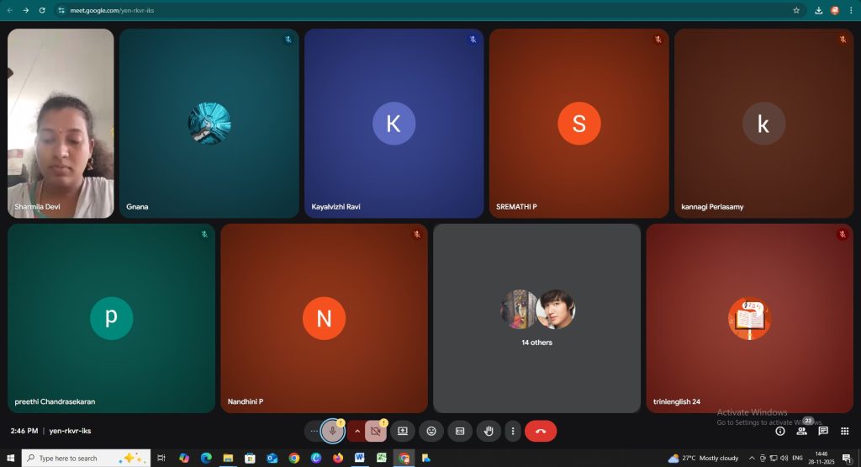This screenshot has width=861, height=467.
Task: Click the Present now screen share icon
Action: coord(403,431)
